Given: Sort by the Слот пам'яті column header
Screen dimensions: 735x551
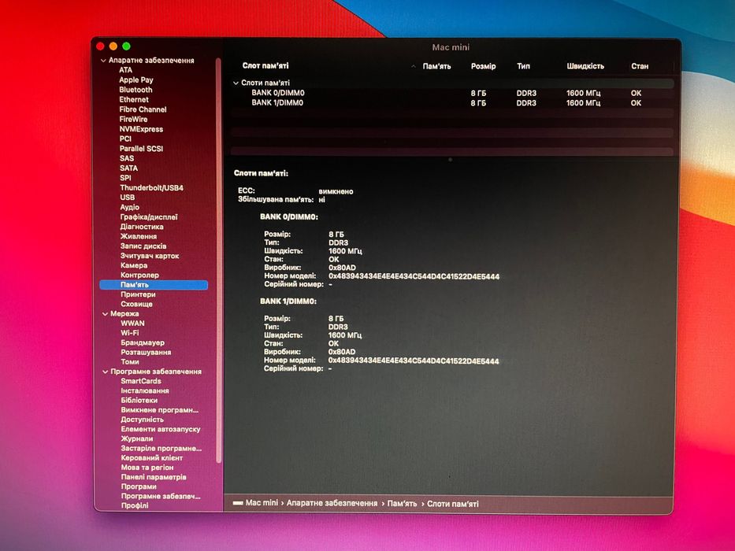Looking at the screenshot, I should [265, 66].
